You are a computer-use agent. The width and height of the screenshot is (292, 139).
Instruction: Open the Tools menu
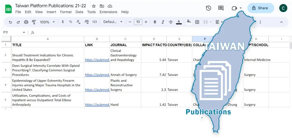coord(91,12)
